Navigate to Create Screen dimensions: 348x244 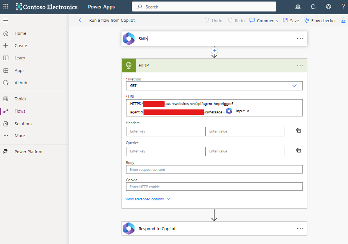pos(21,46)
